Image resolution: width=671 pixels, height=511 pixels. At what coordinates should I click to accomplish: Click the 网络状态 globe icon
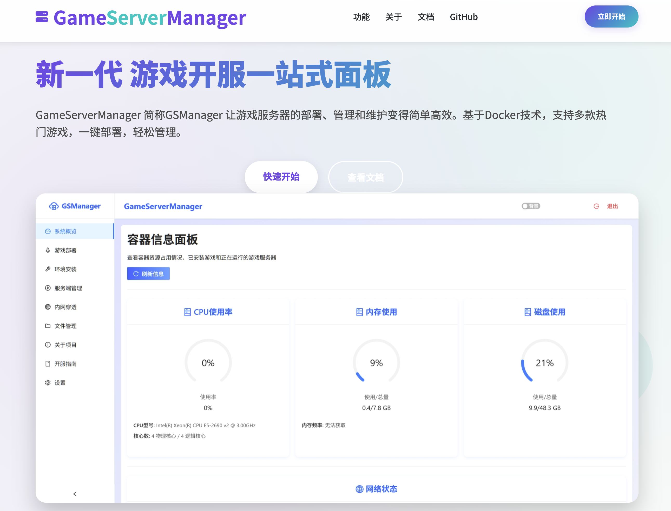coord(359,489)
